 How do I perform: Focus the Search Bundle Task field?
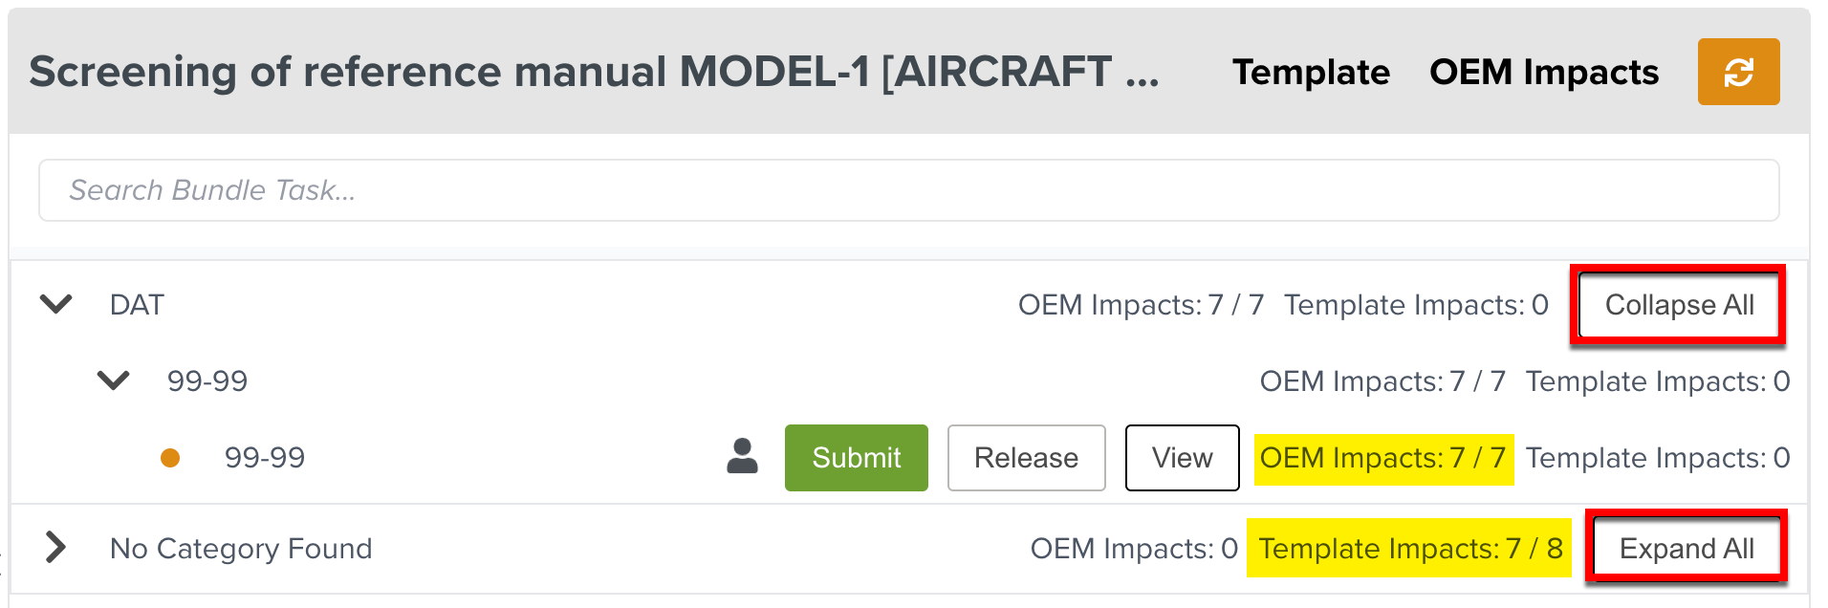pyautogui.click(x=908, y=190)
